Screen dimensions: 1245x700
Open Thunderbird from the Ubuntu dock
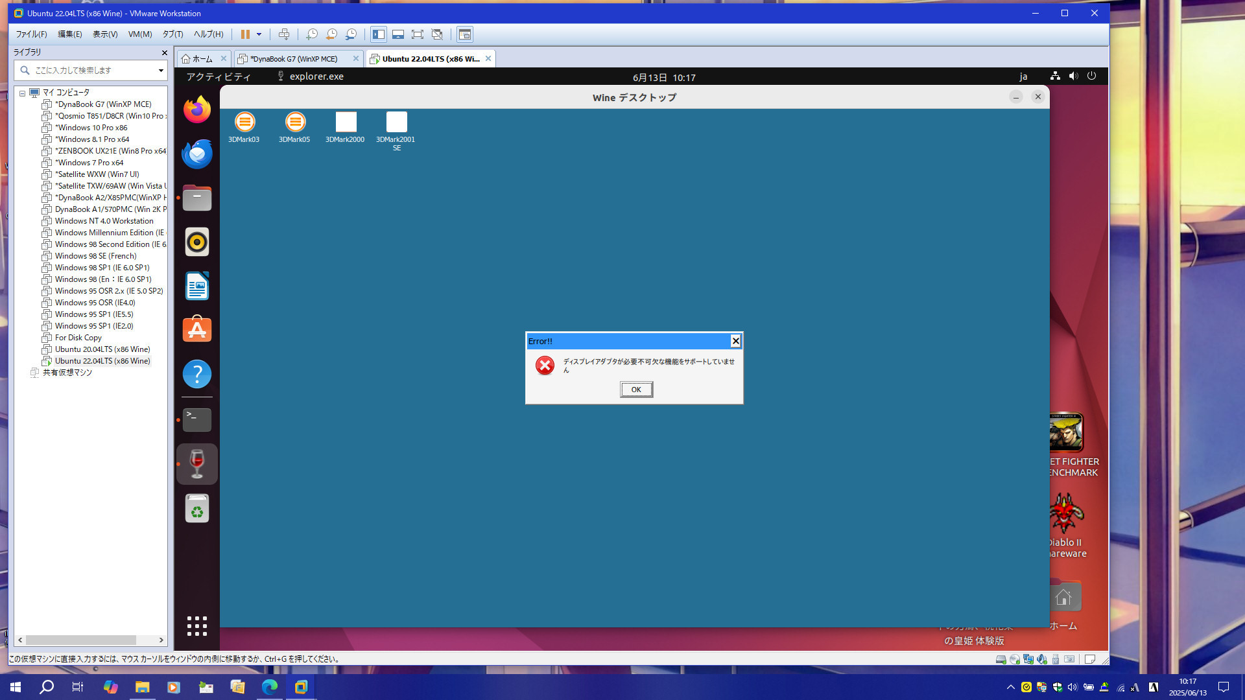pos(197,154)
